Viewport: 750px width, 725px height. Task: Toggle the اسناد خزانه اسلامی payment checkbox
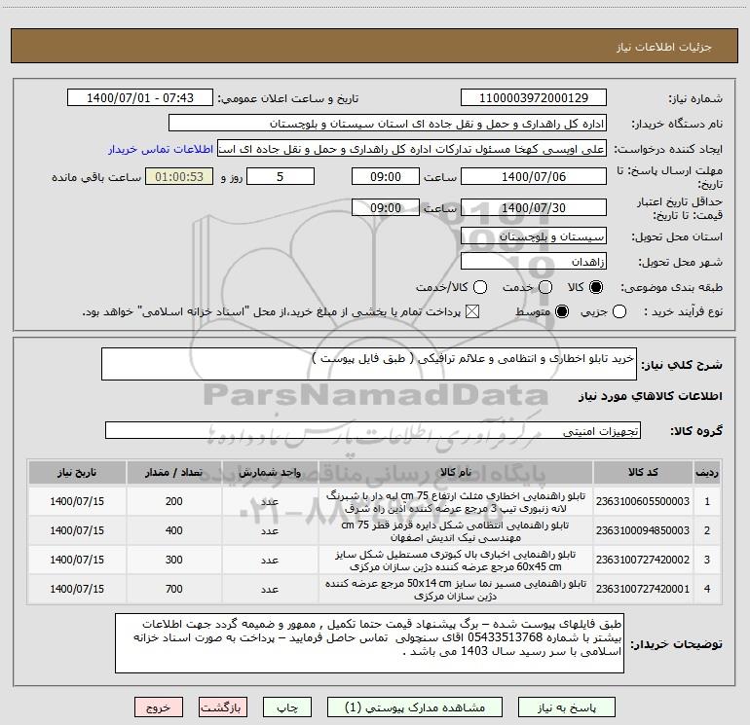[x=472, y=311]
